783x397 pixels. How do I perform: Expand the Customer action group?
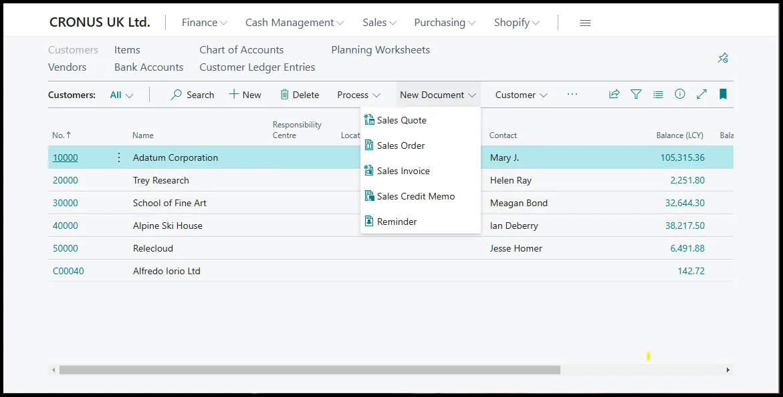tap(522, 95)
